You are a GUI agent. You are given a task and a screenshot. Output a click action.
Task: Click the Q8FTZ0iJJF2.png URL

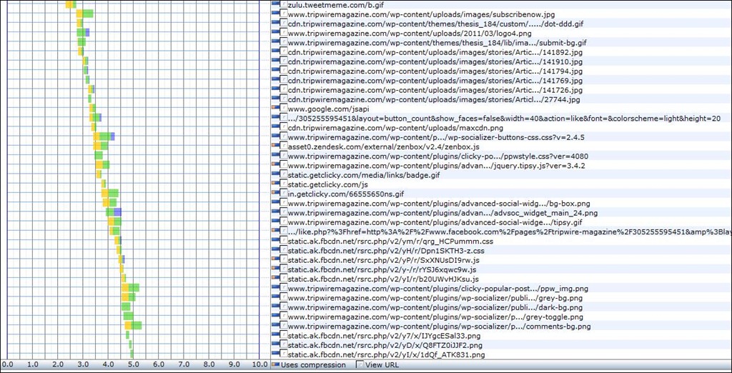(x=385, y=345)
